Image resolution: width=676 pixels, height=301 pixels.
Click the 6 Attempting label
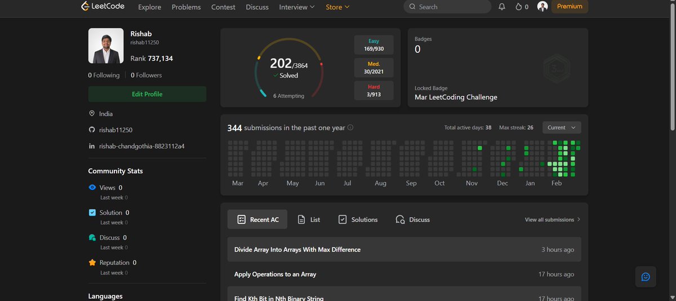click(x=288, y=96)
